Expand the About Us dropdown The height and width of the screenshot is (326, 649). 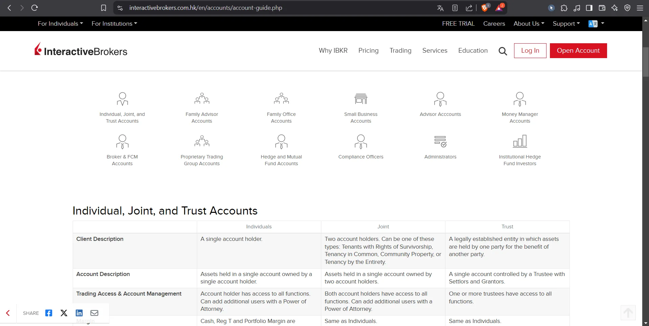coord(529,24)
